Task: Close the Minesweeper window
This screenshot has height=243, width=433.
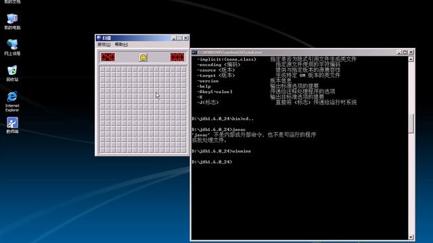Action: (186, 38)
